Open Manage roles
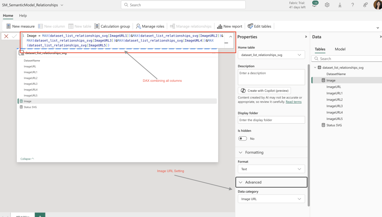Screen dimensions: 382x217 point(150,27)
